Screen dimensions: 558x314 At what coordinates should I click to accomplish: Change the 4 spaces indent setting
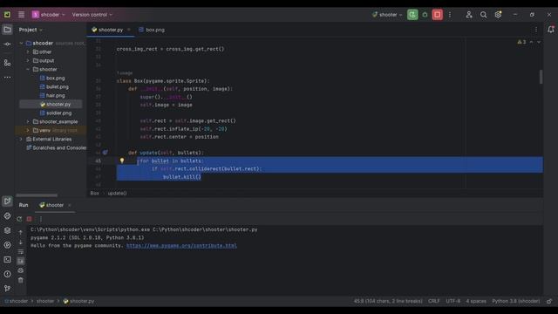476,301
